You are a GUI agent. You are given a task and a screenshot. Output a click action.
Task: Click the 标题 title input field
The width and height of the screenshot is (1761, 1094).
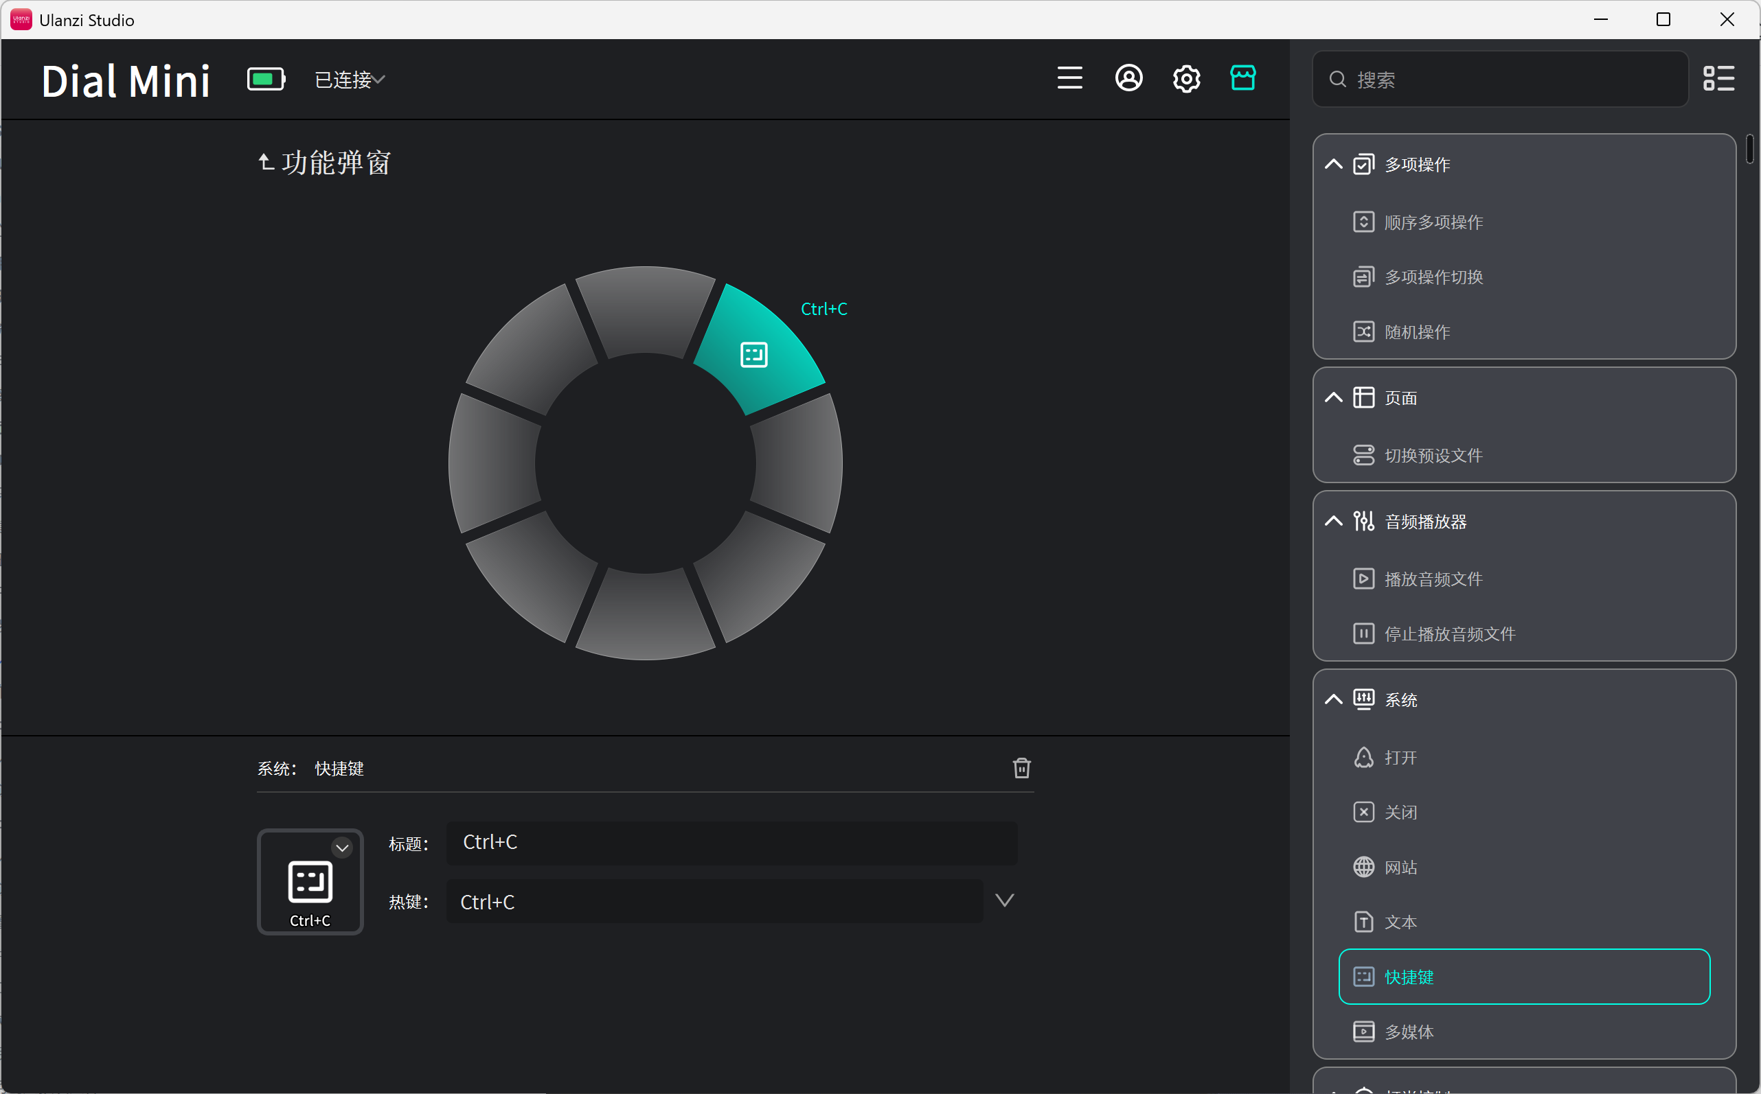(x=732, y=843)
